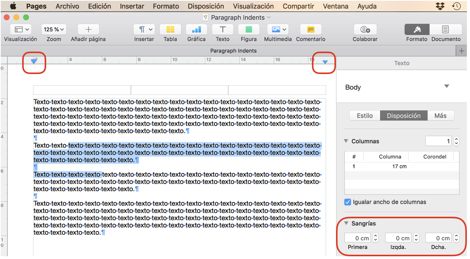Collapse the Sangrías section triangle
The height and width of the screenshot is (259, 470).
(x=346, y=223)
